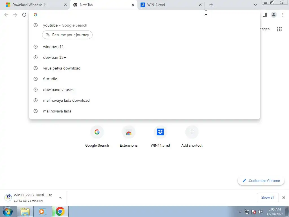The width and height of the screenshot is (289, 217).
Task: Open the Google apps grid
Action: 279,29
